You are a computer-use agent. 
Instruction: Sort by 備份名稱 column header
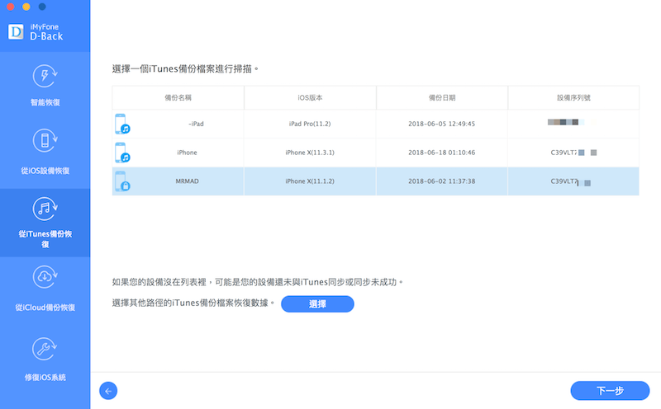pos(178,97)
